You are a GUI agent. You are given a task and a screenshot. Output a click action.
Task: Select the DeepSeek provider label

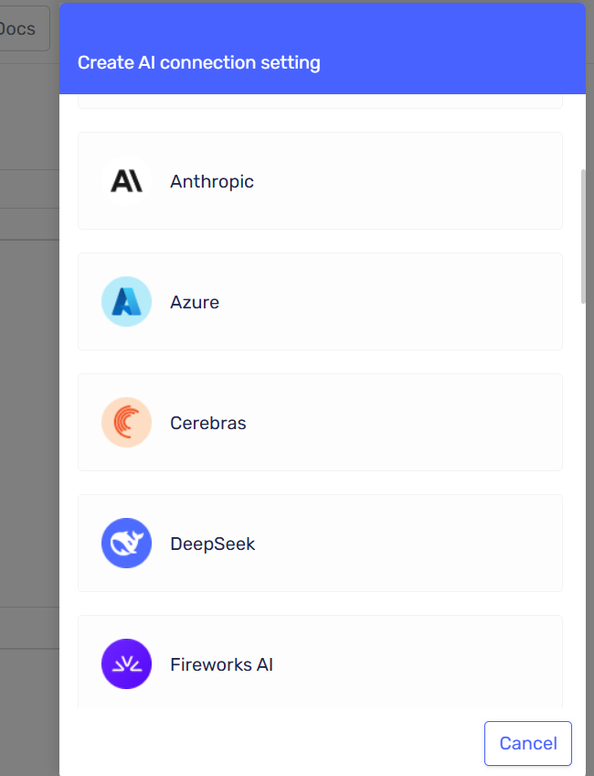pyautogui.click(x=213, y=544)
